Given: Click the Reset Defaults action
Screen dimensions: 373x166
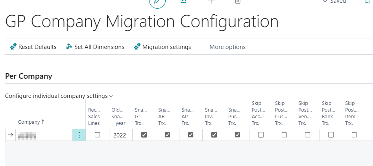Looking at the screenshot, I should pyautogui.click(x=33, y=47).
